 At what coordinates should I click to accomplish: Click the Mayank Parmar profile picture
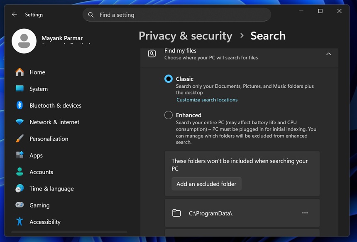pos(24,41)
